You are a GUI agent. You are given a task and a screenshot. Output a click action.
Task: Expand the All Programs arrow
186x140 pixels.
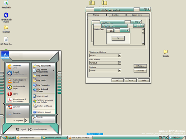[x=25, y=120]
